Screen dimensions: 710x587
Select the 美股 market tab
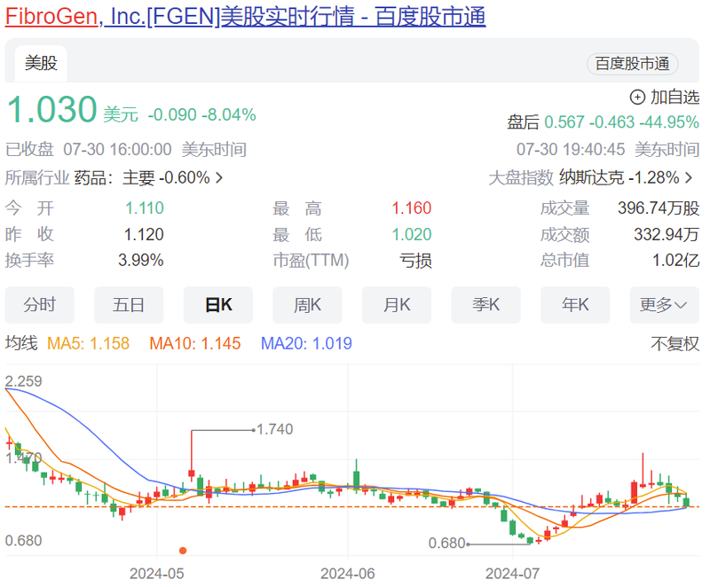[39, 63]
